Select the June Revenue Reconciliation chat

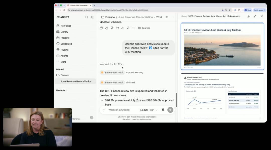76,81
